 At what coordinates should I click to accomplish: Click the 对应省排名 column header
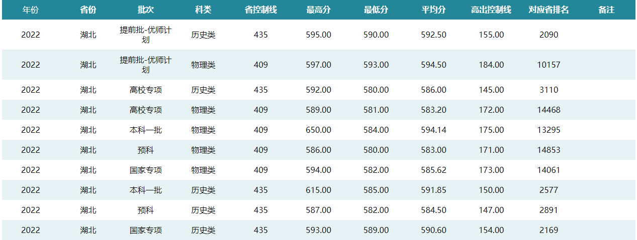(x=549, y=10)
